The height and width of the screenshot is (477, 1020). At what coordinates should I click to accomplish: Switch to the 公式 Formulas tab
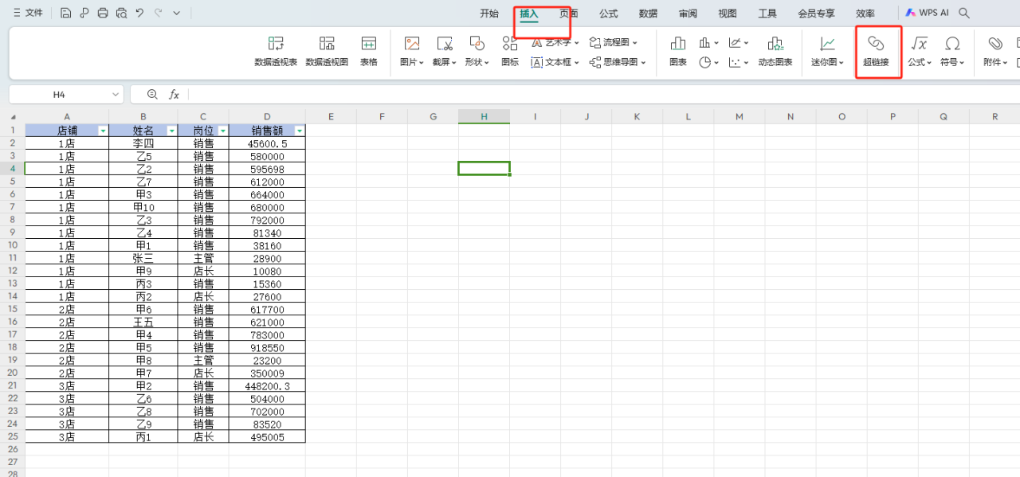609,14
